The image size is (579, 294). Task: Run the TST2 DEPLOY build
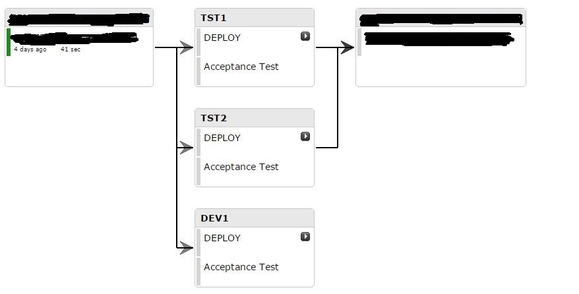pos(305,136)
